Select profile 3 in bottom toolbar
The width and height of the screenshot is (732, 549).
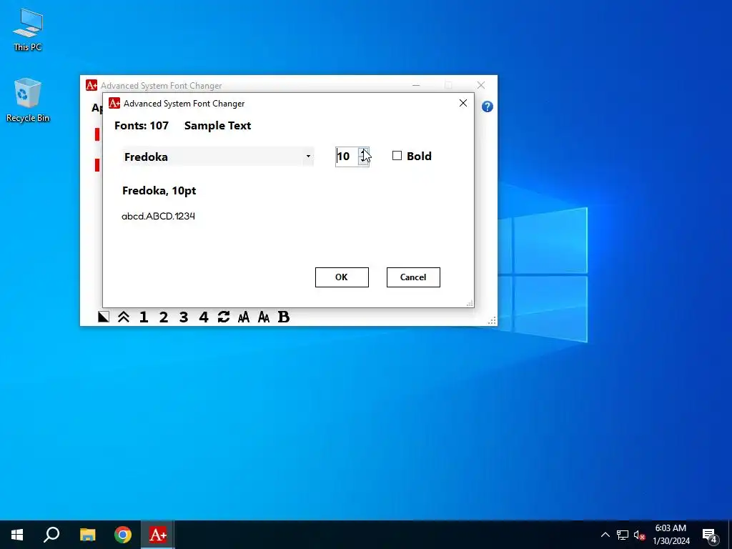(x=184, y=317)
